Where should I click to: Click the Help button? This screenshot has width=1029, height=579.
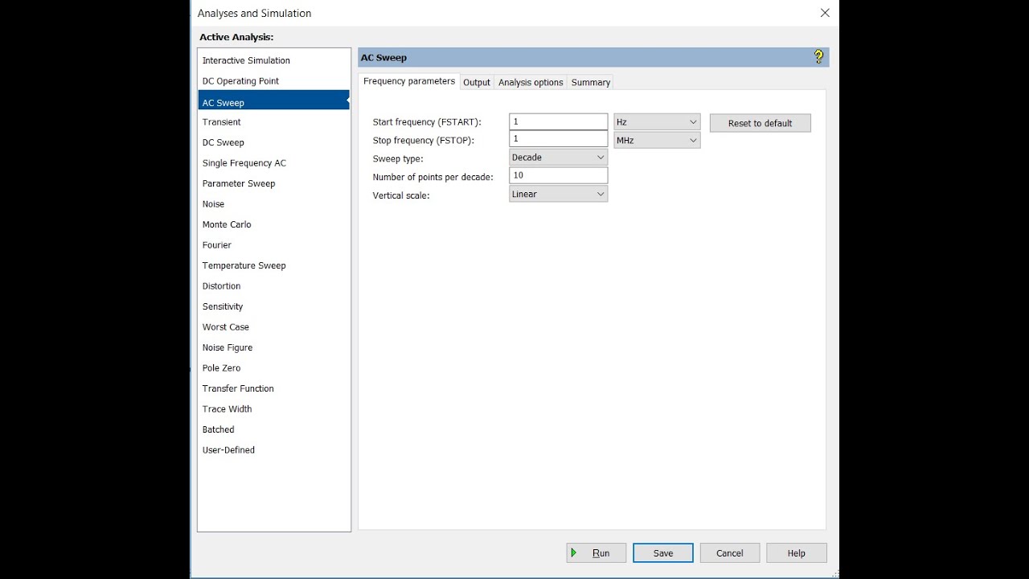pyautogui.click(x=797, y=553)
